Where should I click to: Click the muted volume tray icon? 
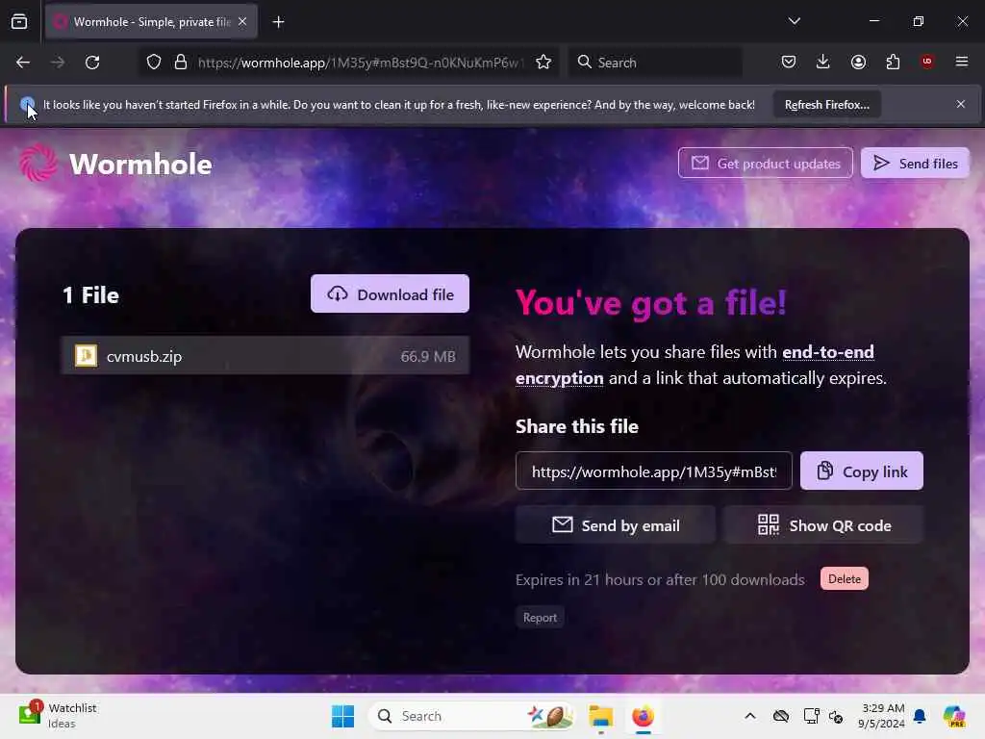tap(836, 716)
